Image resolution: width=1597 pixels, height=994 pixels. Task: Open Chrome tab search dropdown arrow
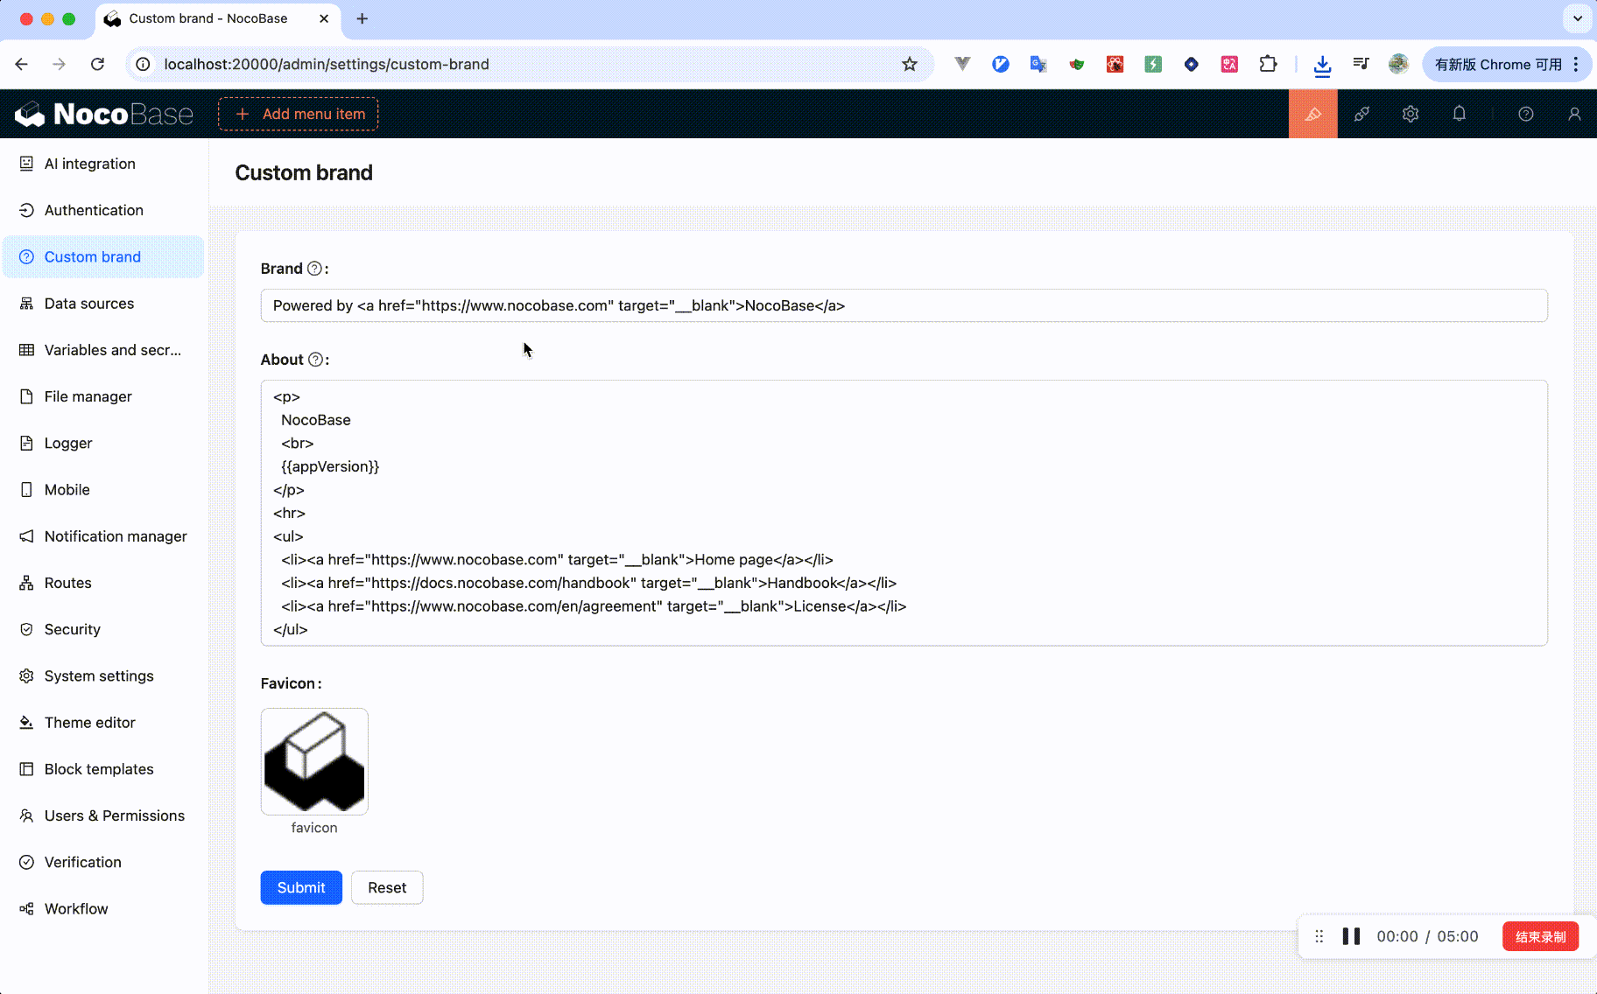(1577, 18)
